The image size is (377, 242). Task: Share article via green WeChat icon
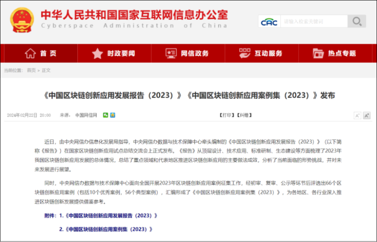[106, 115]
